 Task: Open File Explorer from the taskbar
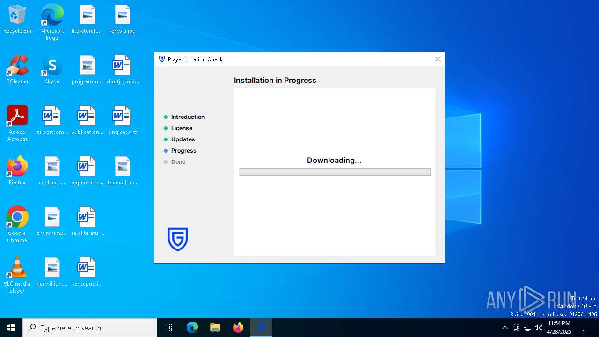point(215,328)
